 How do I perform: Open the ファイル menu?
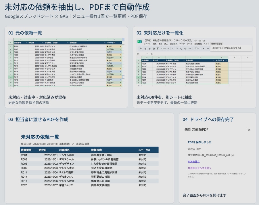(147, 44)
